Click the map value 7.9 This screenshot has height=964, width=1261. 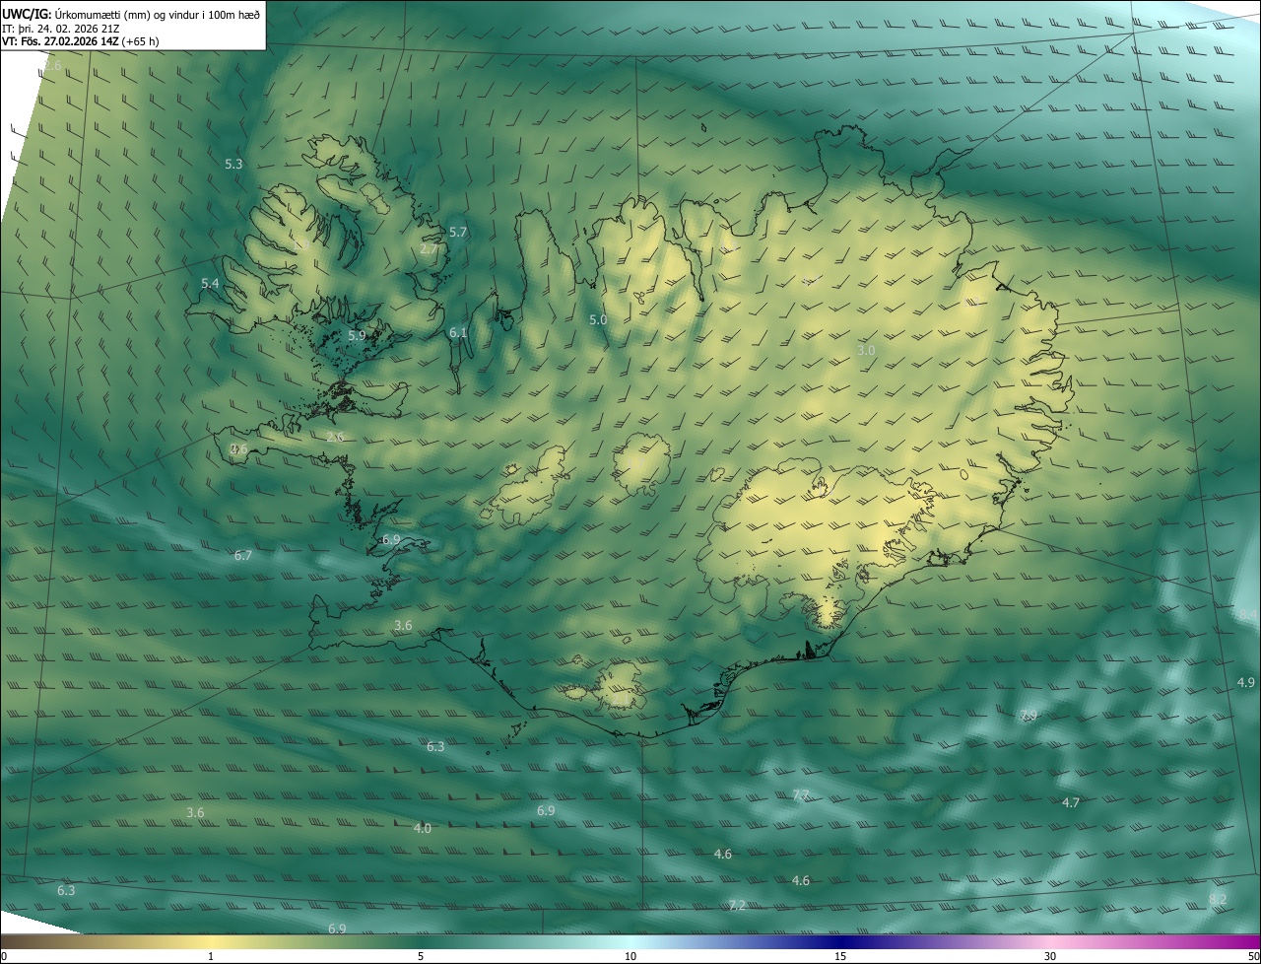[x=1029, y=715]
